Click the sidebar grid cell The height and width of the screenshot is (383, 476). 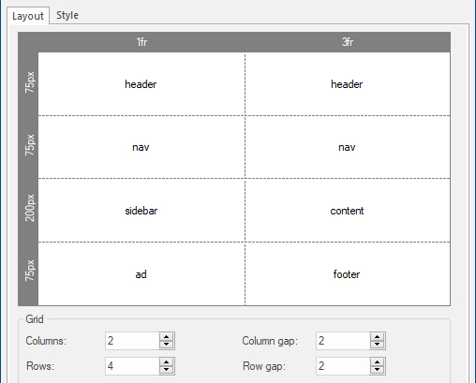tap(141, 211)
